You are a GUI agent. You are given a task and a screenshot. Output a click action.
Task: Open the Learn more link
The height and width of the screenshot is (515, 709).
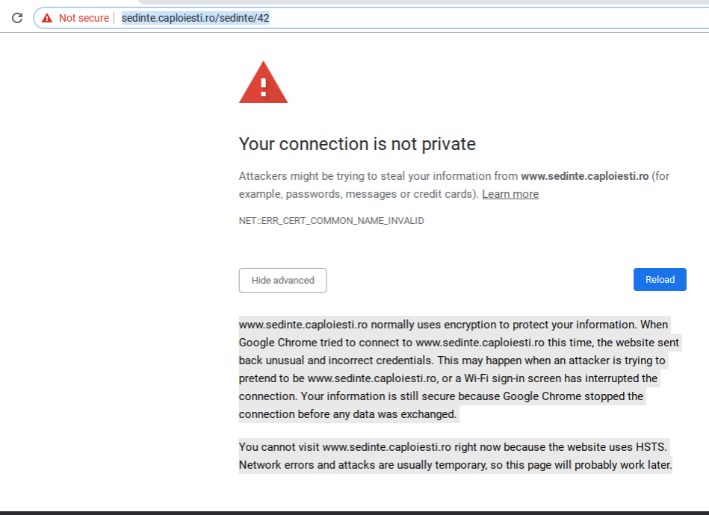tap(510, 194)
